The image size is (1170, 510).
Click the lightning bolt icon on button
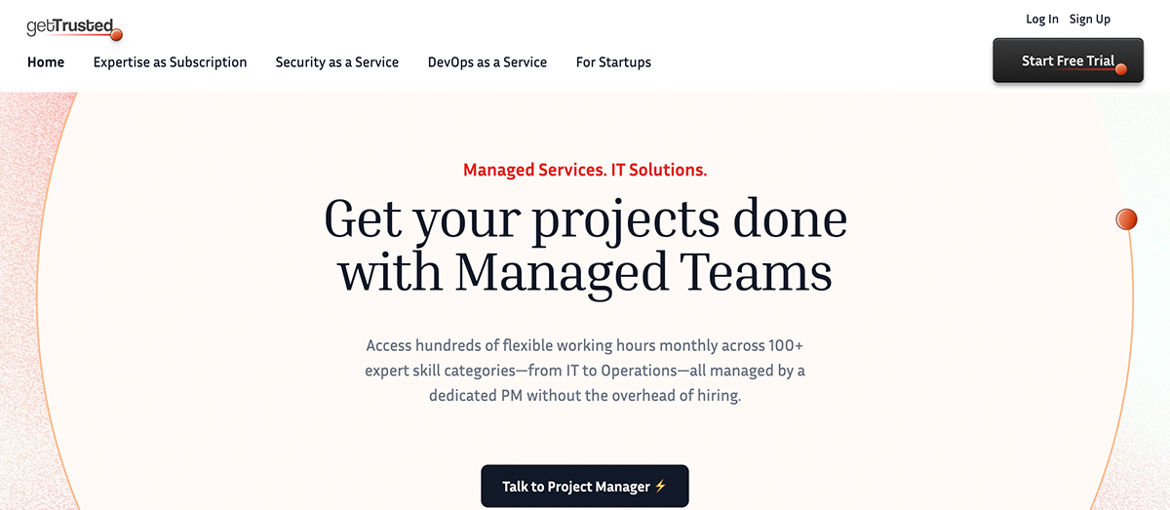pos(660,486)
